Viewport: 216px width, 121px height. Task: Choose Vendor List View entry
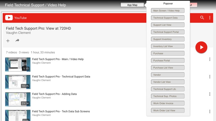168,82
